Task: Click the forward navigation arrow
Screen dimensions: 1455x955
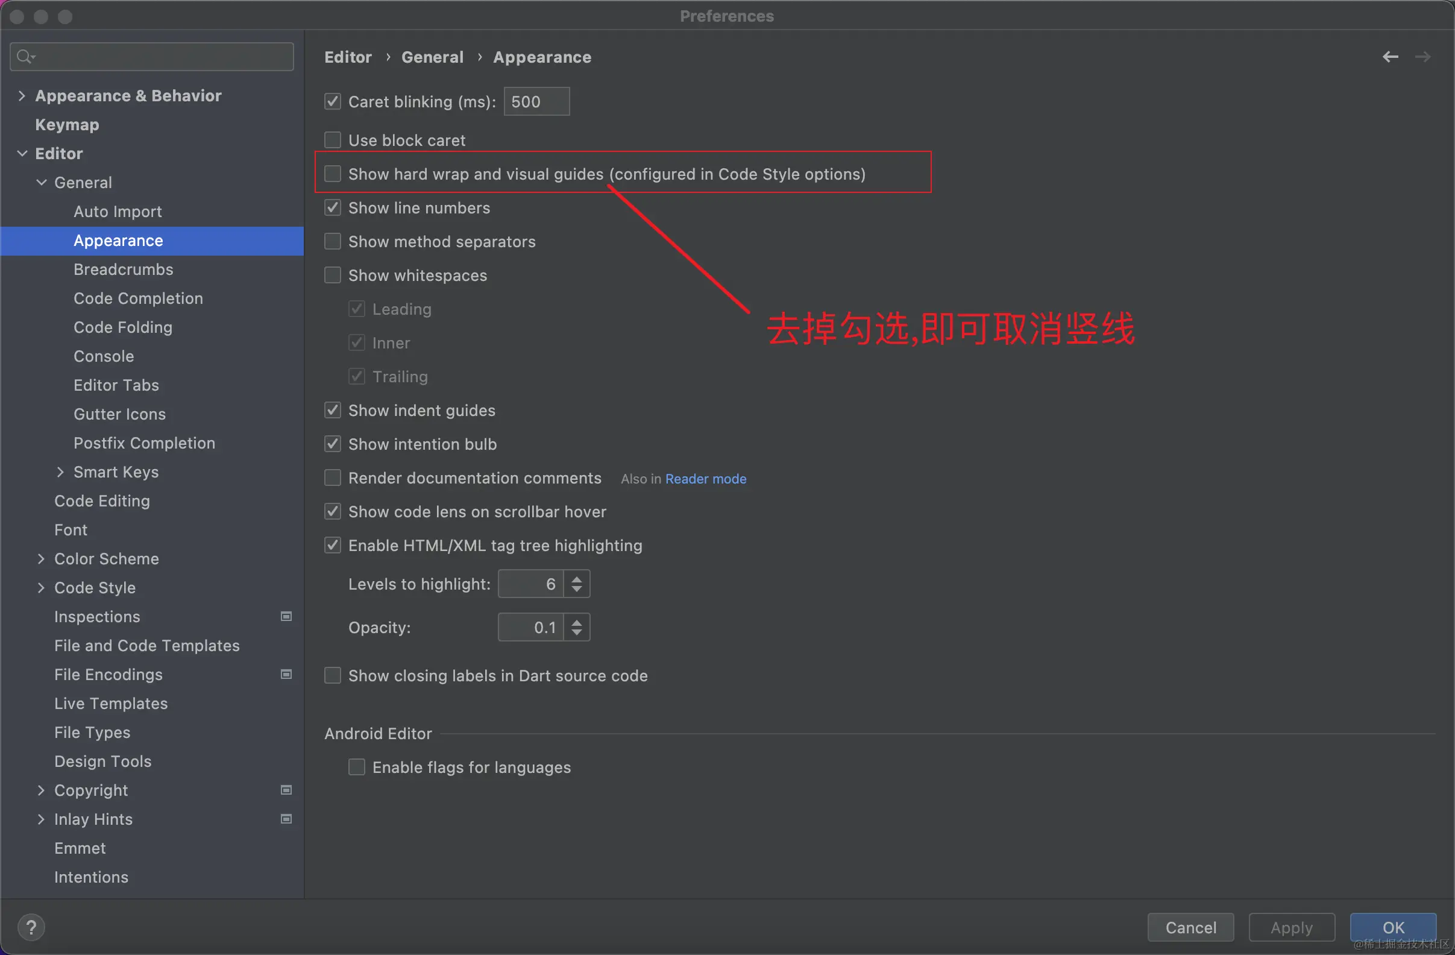Action: click(1422, 57)
